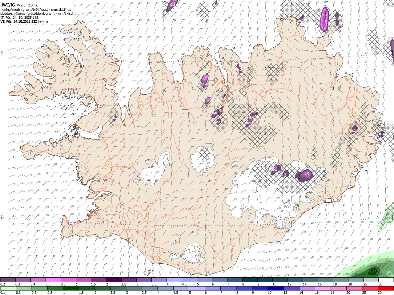Pick the dusky purple 0.2 swatch, upper scale
Image resolution: width=394 pixels, height=295 pixels.
tap(8, 280)
